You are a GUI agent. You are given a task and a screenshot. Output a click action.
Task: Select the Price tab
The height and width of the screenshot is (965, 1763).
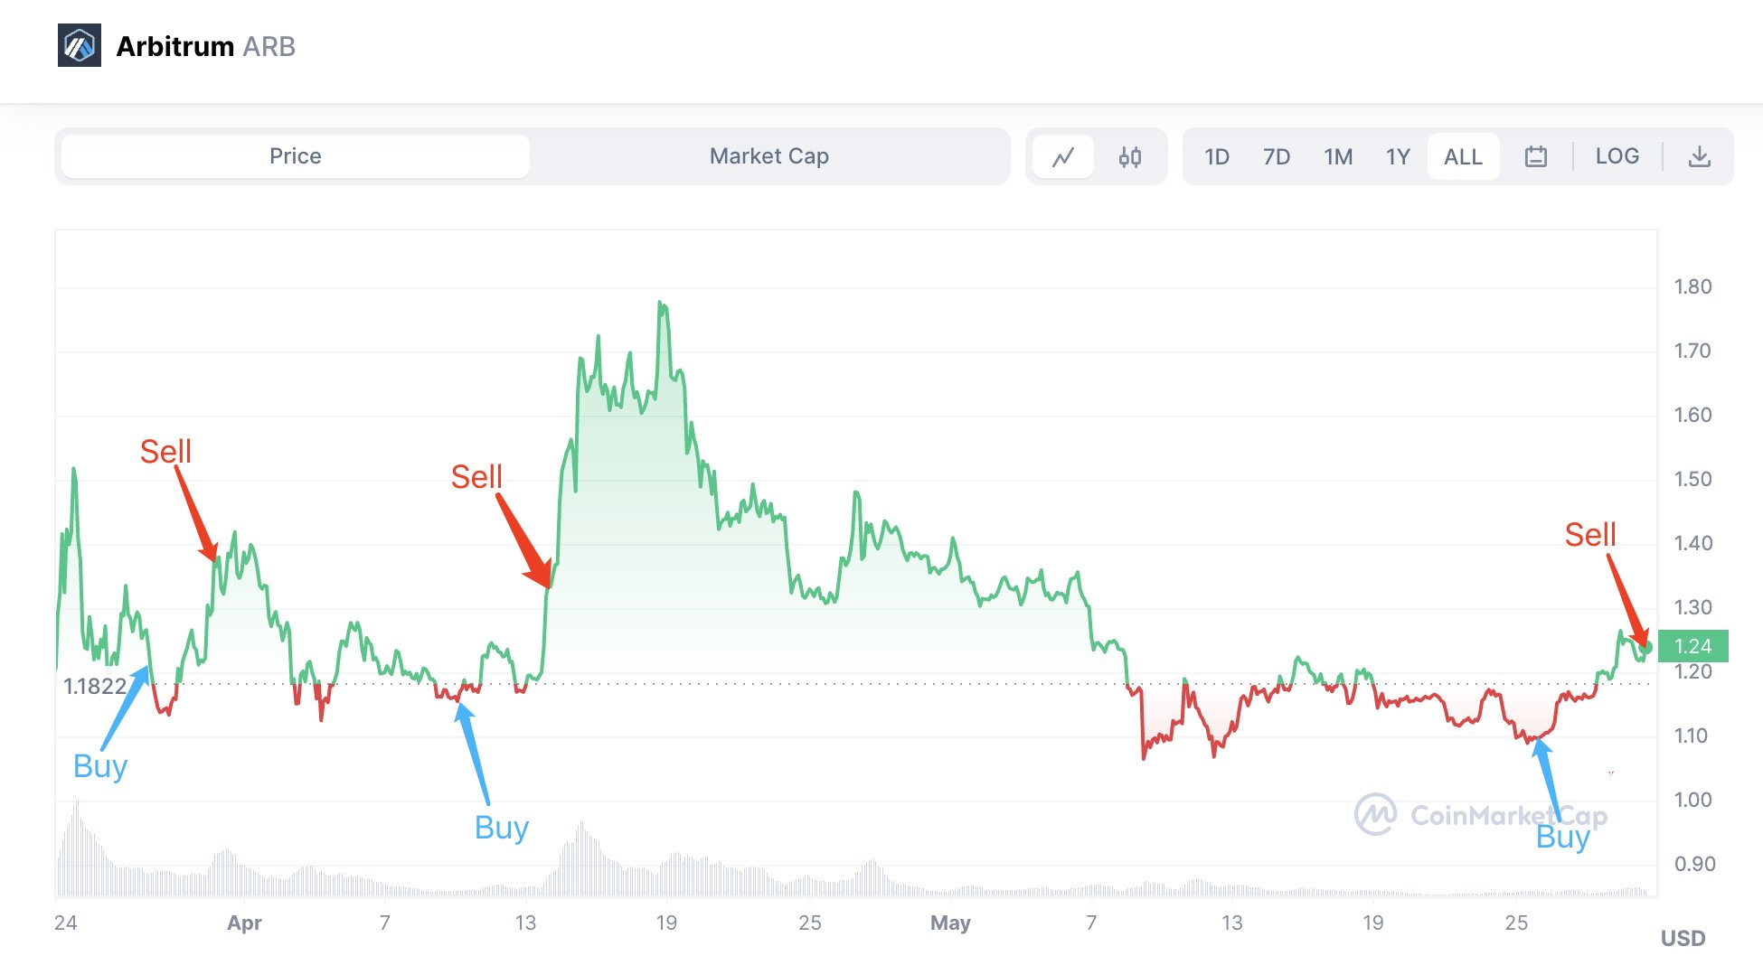pyautogui.click(x=296, y=156)
